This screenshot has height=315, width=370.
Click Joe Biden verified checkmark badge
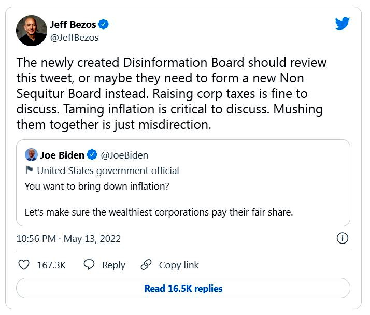pos(92,155)
